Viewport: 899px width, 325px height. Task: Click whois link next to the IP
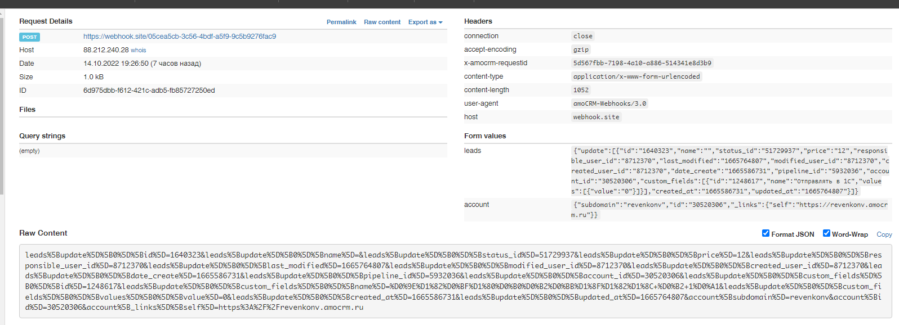click(x=139, y=50)
